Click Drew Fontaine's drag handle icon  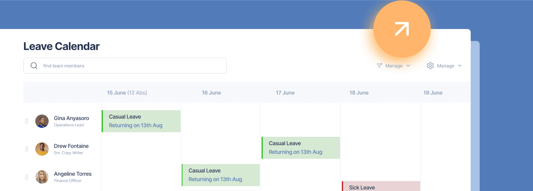[27, 149]
